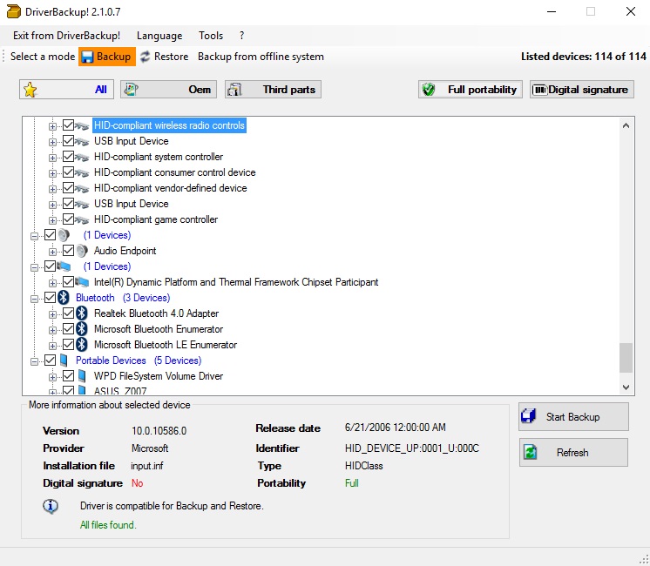Select Intel(R) Dynamic Platform Thermal Framework row

pyautogui.click(x=236, y=282)
